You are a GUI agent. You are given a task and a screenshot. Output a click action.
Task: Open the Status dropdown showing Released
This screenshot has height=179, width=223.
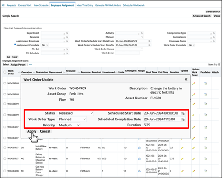tap(75, 113)
